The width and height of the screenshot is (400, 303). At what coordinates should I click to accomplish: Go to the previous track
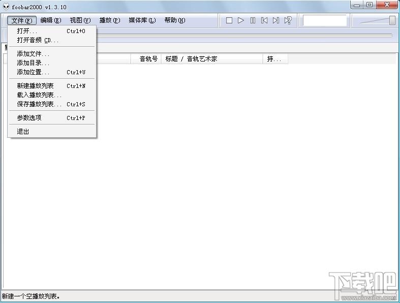[x=264, y=20]
